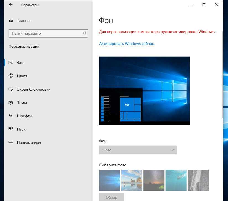Click the Панель задач taskbar icon
Screen dimensions: 228x201
pos(11,143)
